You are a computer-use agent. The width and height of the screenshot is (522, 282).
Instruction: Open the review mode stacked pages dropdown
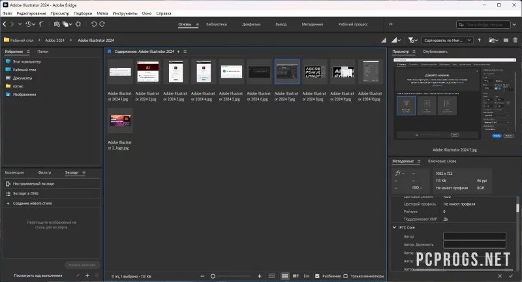tap(67, 24)
